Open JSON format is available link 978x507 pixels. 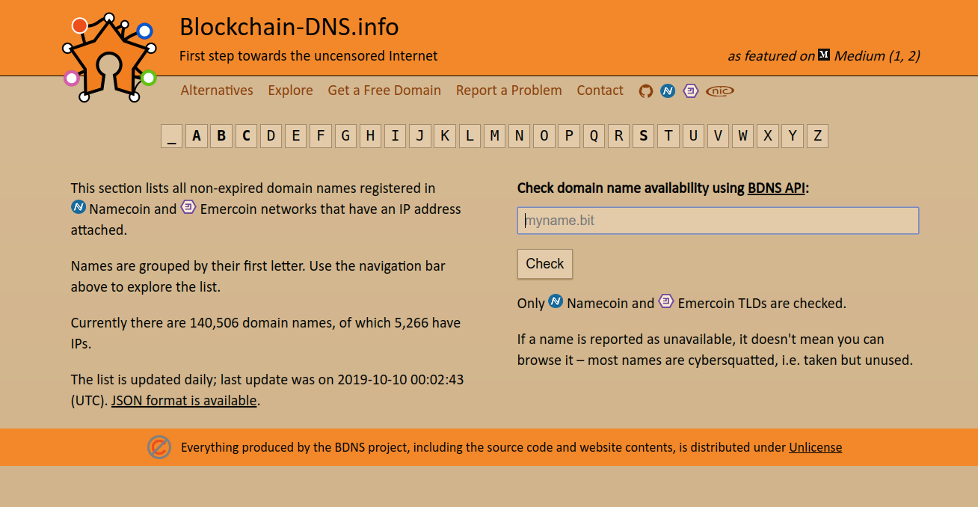point(184,401)
